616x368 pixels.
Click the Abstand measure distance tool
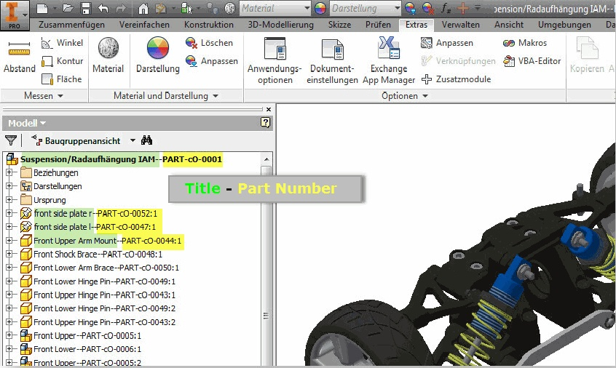[19, 56]
